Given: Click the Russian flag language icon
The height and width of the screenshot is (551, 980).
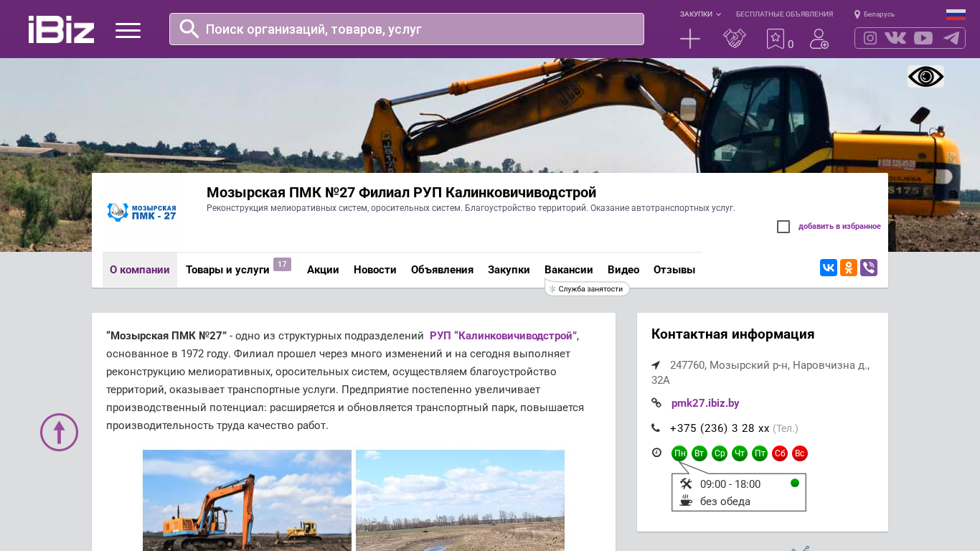Looking at the screenshot, I should pos(956,14).
